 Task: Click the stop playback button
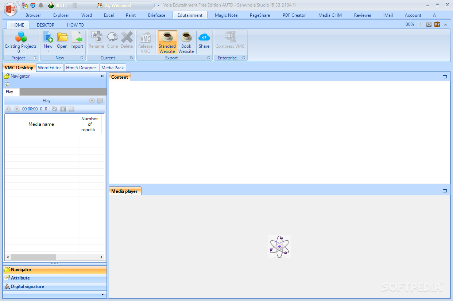pos(17,109)
